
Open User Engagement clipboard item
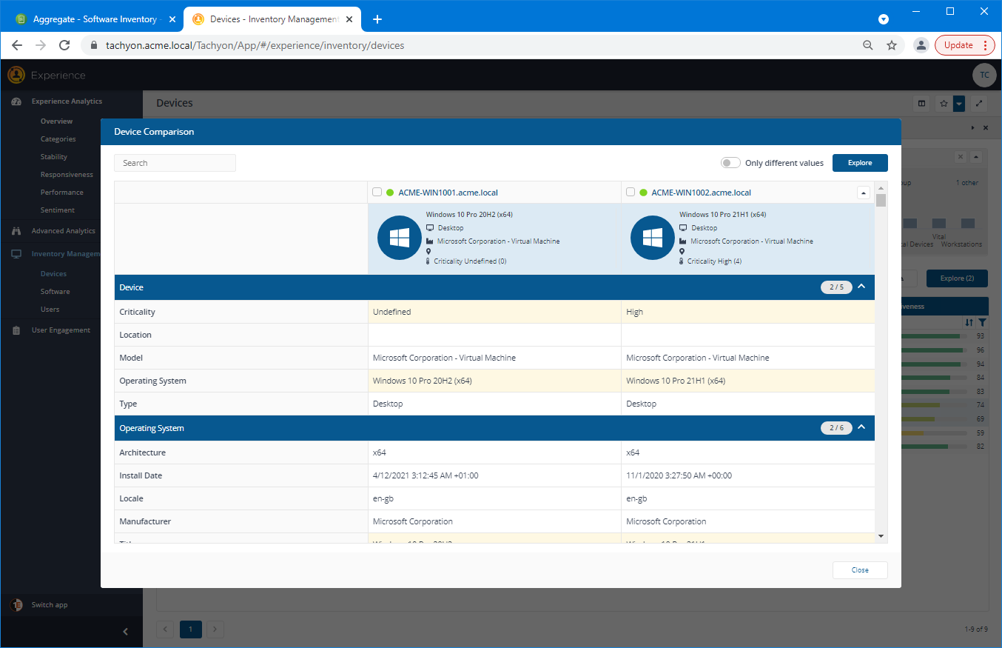[x=16, y=330]
